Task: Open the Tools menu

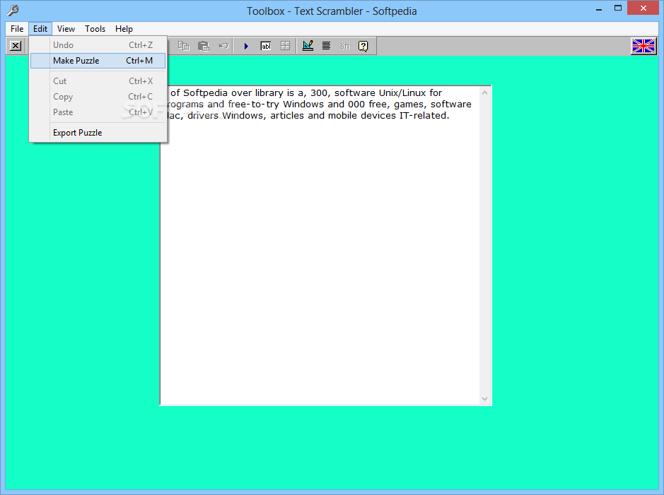Action: coord(95,29)
